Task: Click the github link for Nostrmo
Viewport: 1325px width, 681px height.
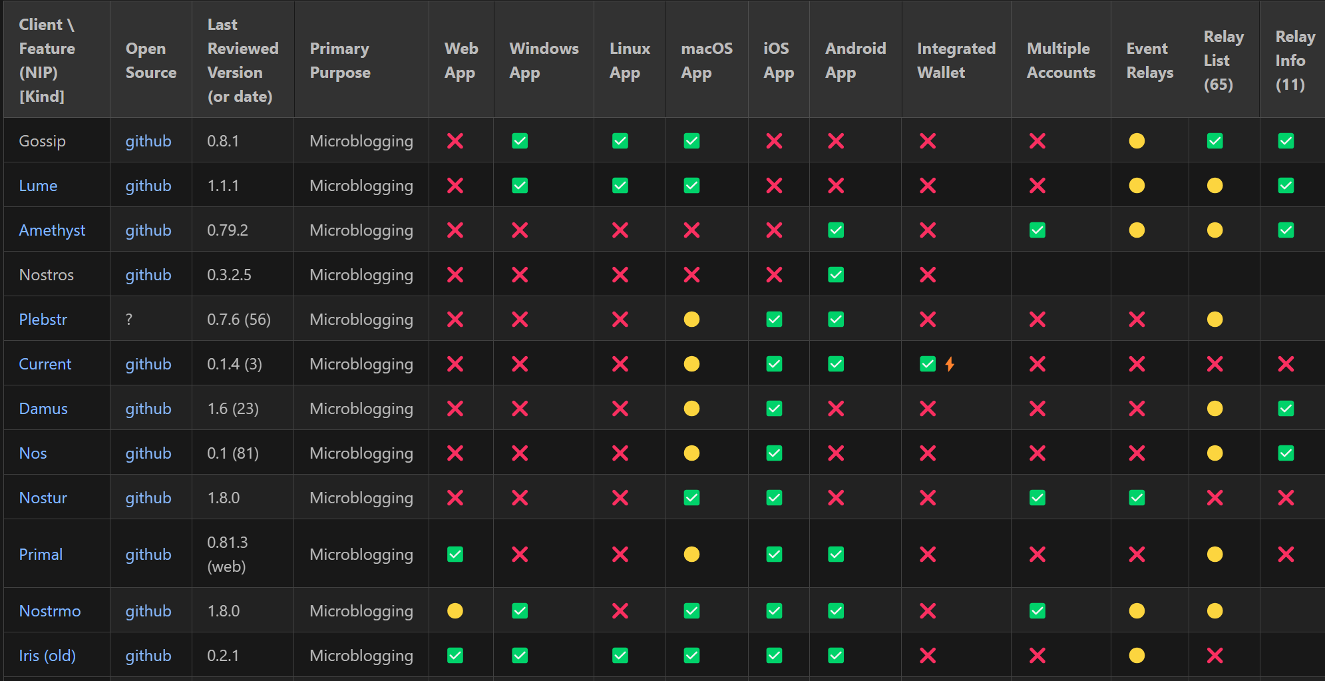Action: 148,610
